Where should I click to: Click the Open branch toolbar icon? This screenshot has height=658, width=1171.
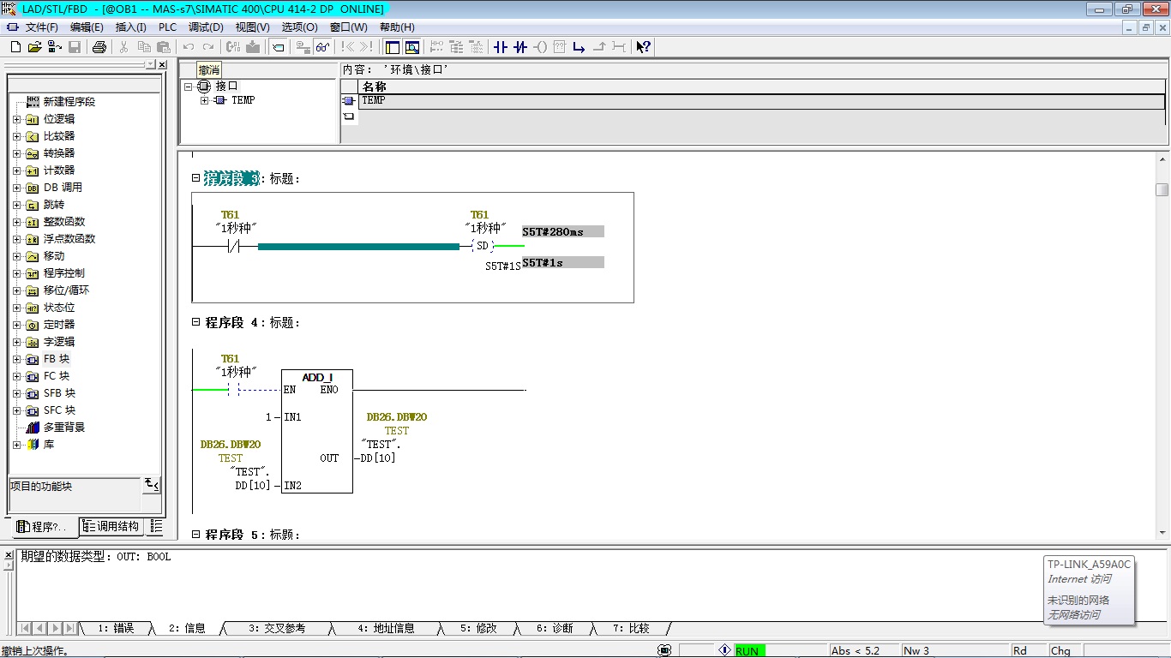click(x=579, y=47)
